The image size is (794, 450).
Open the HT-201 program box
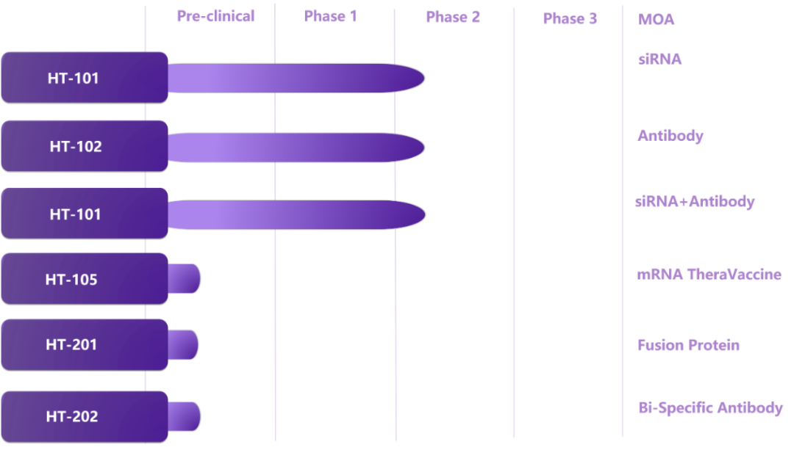[x=85, y=345]
